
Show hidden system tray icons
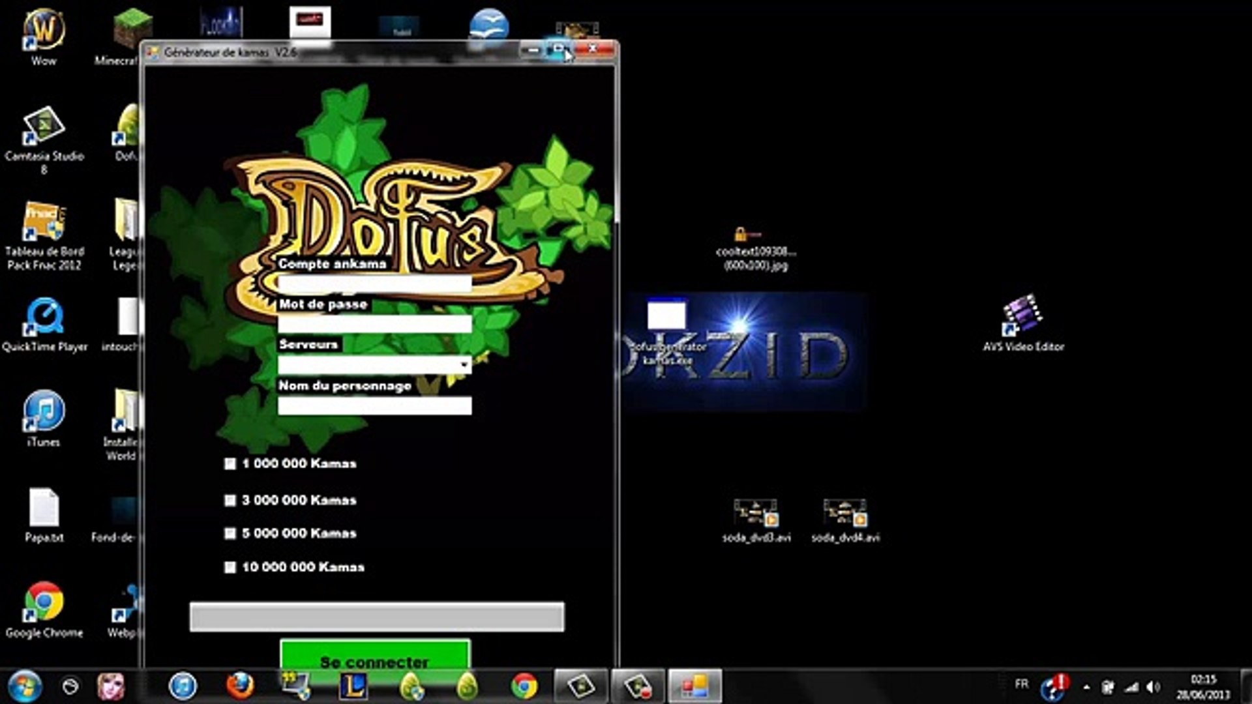point(1086,687)
